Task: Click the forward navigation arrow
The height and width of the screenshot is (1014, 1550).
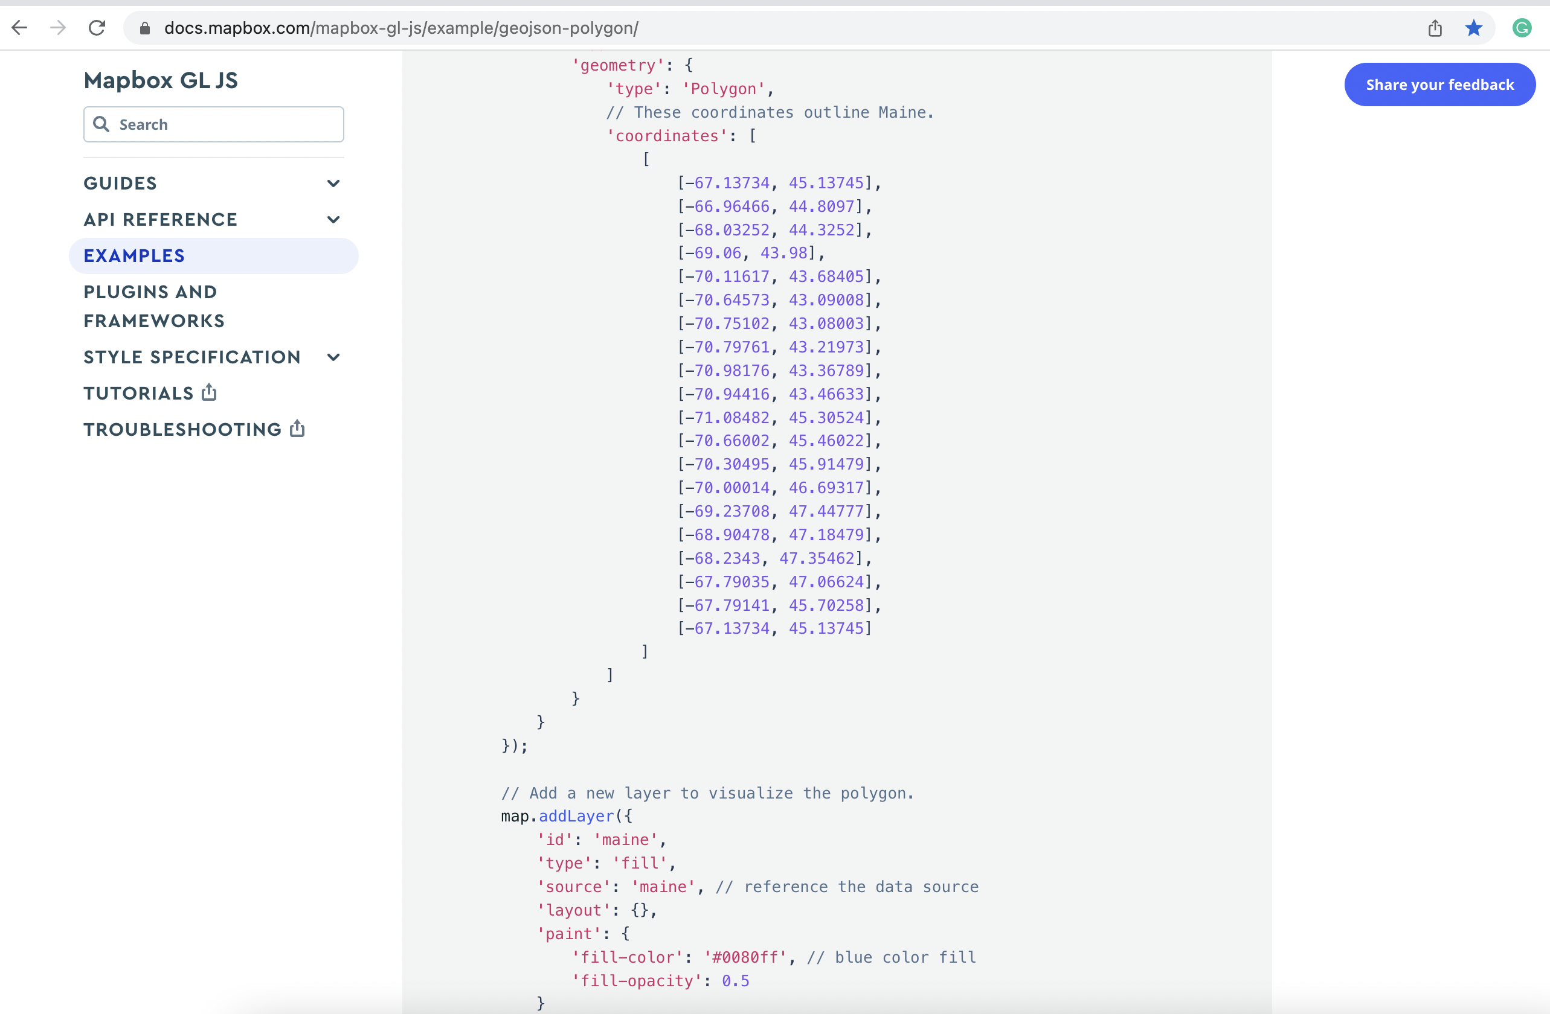Action: [x=58, y=27]
